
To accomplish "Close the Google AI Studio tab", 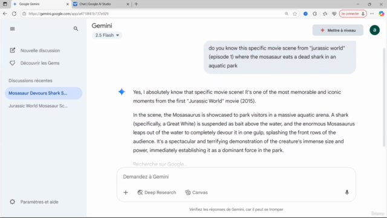I will (128, 4).
